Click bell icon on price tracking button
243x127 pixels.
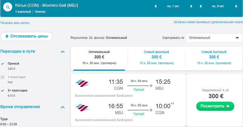pos(7,36)
